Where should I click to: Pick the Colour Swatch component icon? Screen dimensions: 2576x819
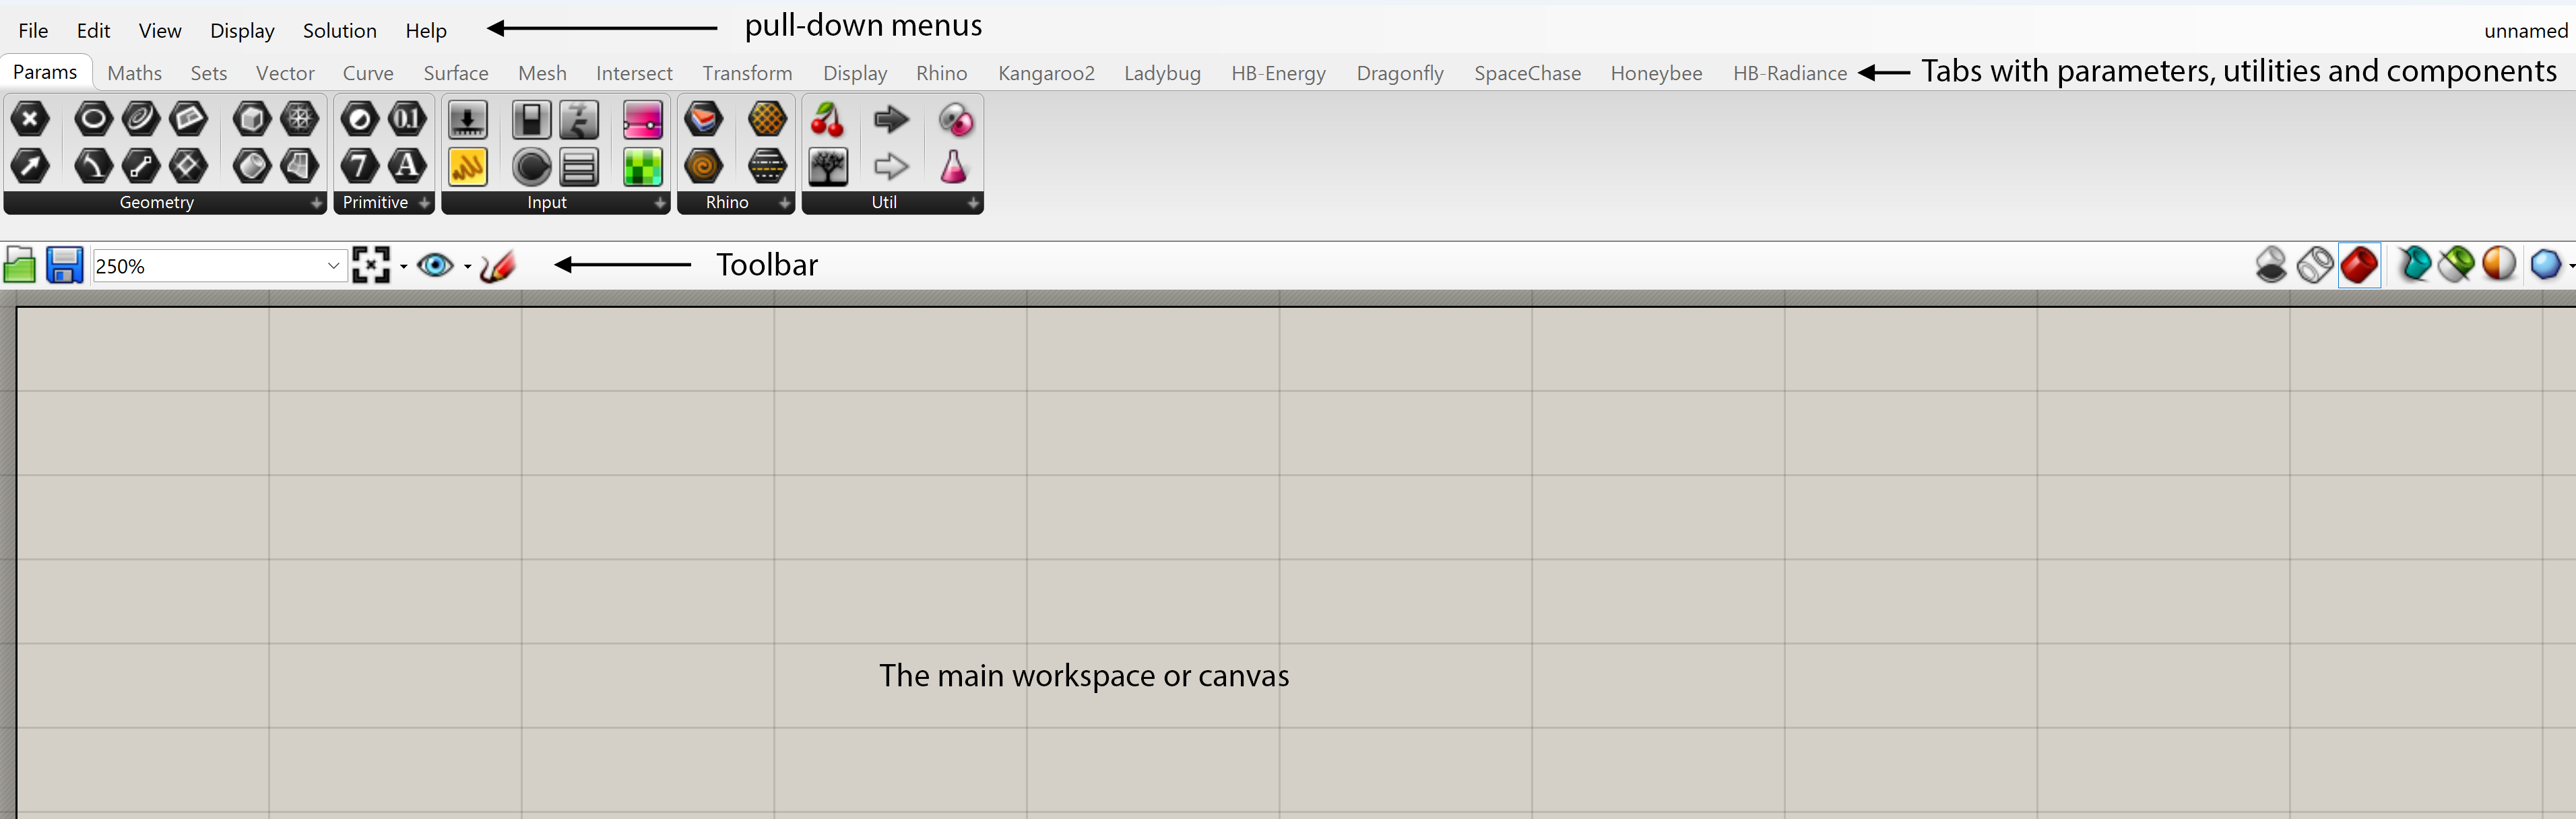click(642, 166)
